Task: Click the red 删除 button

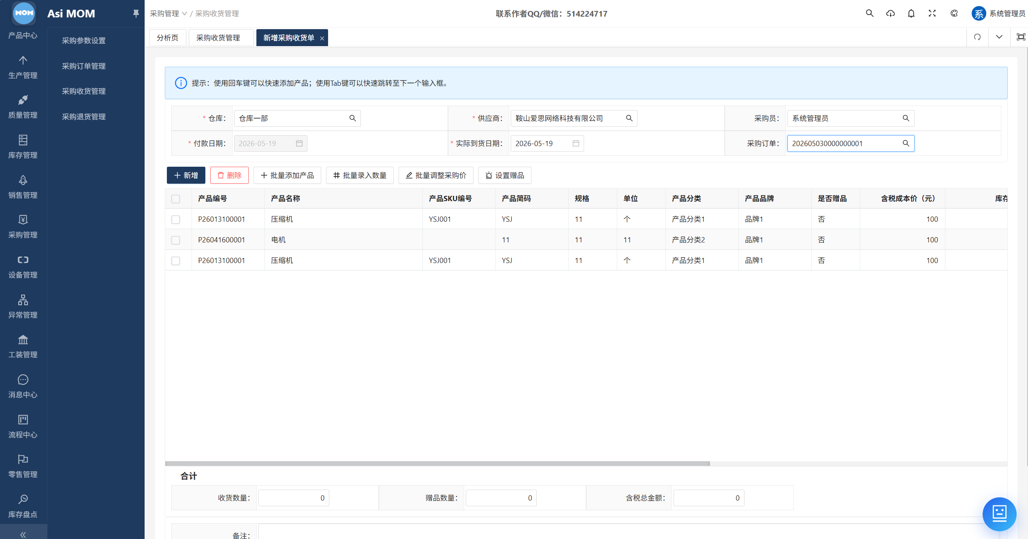Action: coord(229,175)
